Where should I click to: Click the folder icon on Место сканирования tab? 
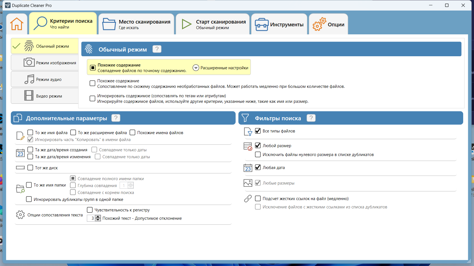[x=109, y=24]
